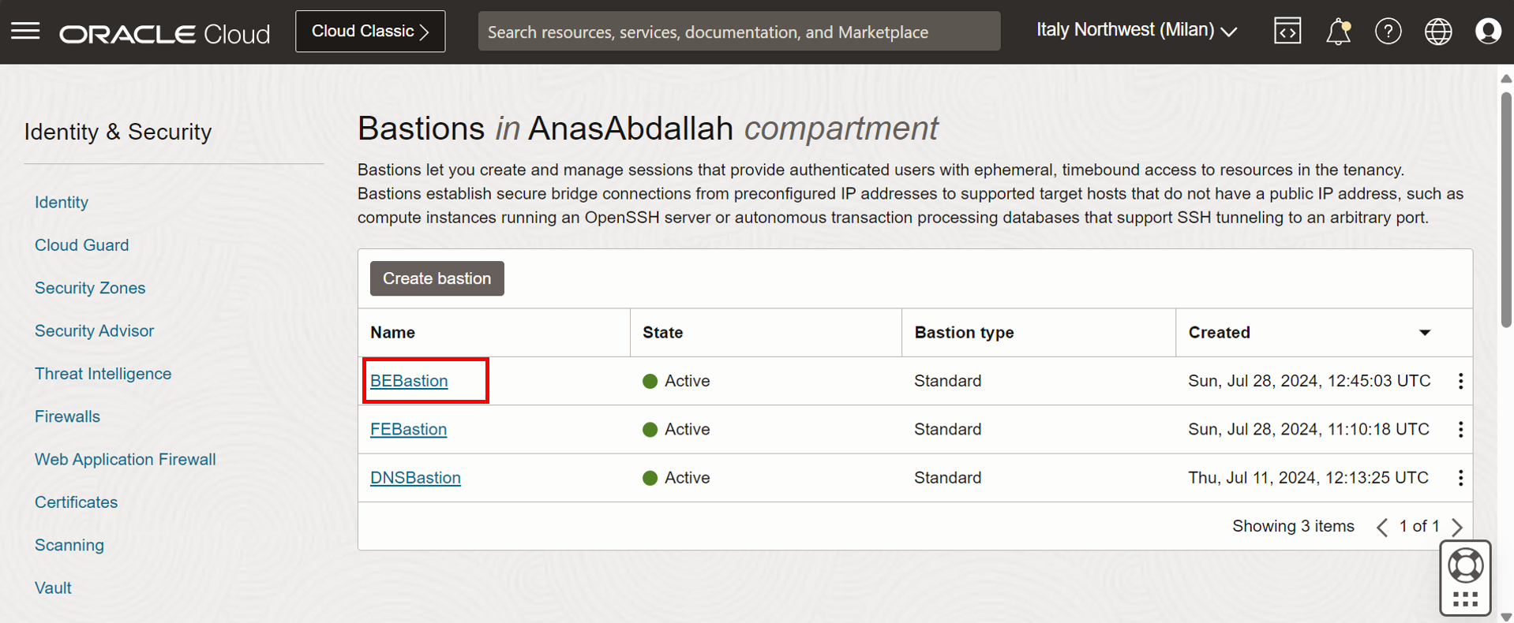Launch Cloud Shell developer tools icon

[x=1287, y=32]
